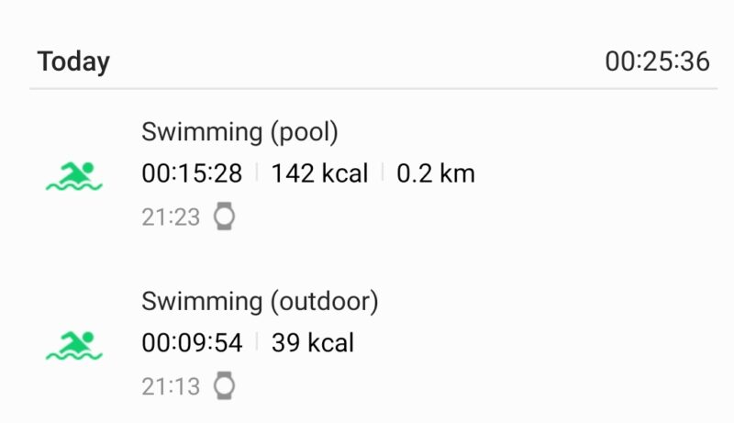Click the 21:13 start time
Viewport: 734px width, 423px height.
coord(171,387)
